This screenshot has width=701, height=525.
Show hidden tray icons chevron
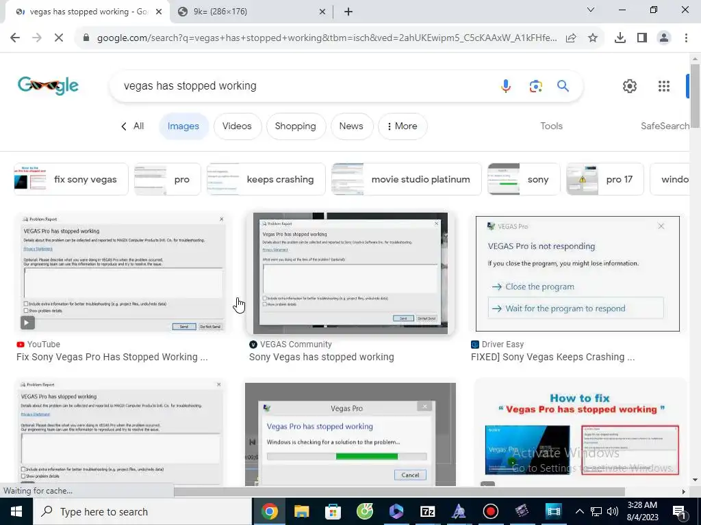click(x=579, y=511)
